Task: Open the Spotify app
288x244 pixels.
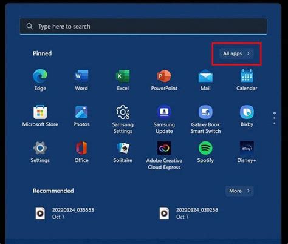Action: 205,152
